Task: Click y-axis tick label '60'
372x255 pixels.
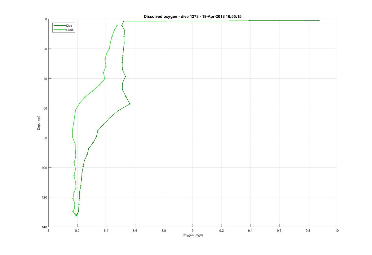Action: pyautogui.click(x=45, y=108)
